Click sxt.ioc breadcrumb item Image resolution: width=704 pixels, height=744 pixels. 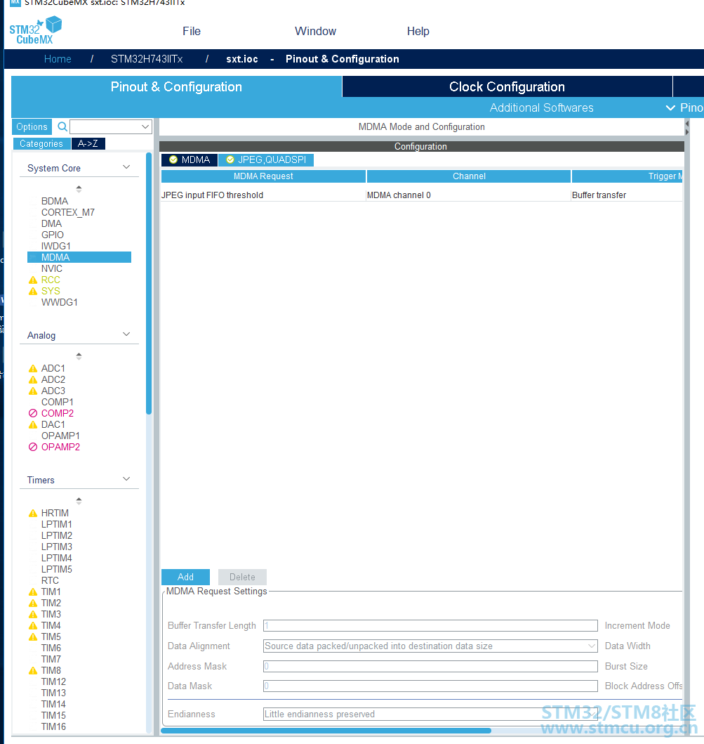pyautogui.click(x=241, y=59)
